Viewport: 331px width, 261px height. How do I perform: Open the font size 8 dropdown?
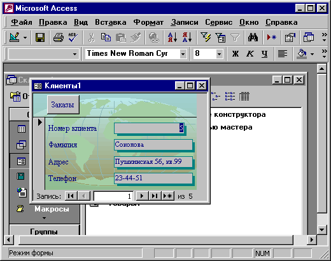click(x=220, y=54)
